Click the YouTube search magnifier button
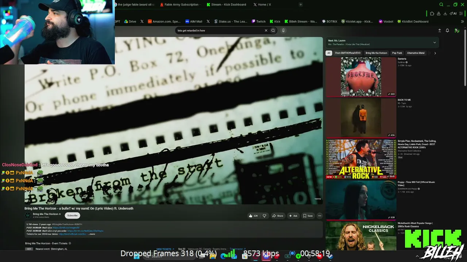This screenshot has width=467, height=262. point(273,31)
